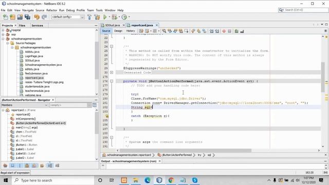329x185 pixels.
Task: Click the Redo toolbar icon
Action: pyautogui.click(x=44, y=17)
